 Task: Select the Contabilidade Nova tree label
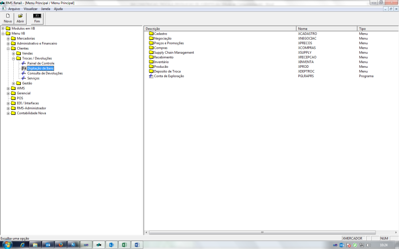click(x=31, y=113)
